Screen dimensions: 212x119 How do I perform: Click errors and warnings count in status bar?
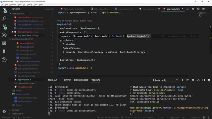pos(17,118)
